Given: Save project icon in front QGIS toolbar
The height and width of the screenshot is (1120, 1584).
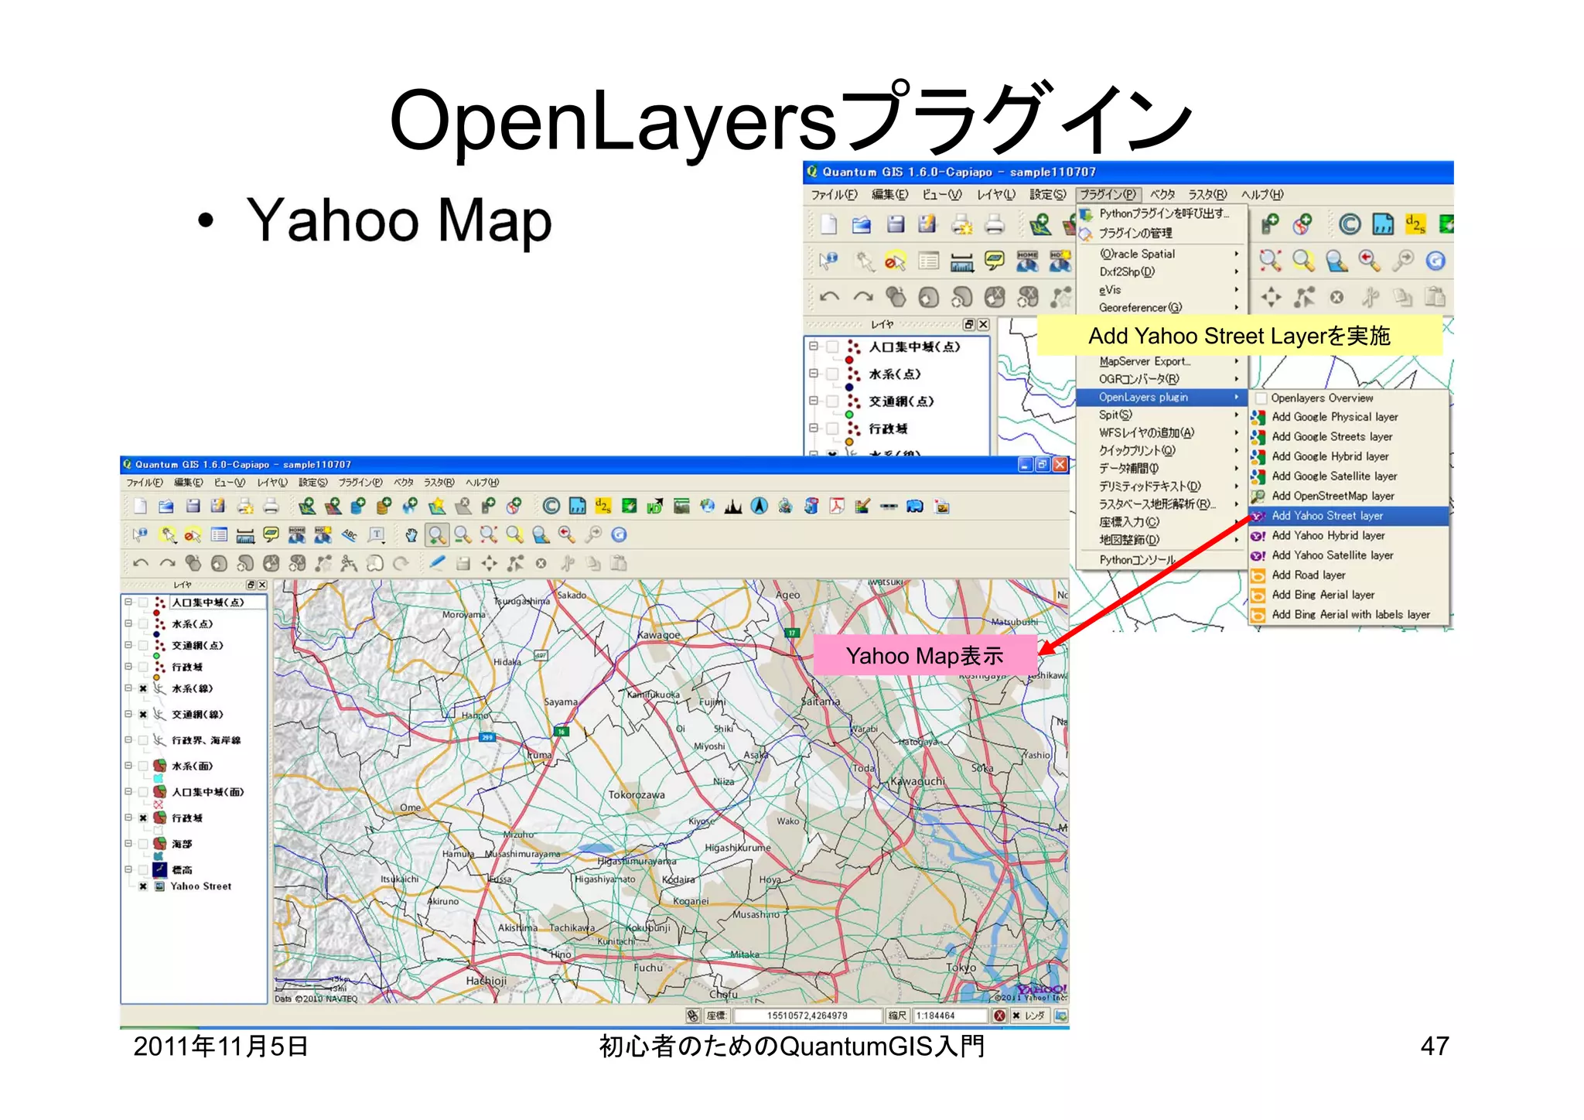Looking at the screenshot, I should (193, 507).
